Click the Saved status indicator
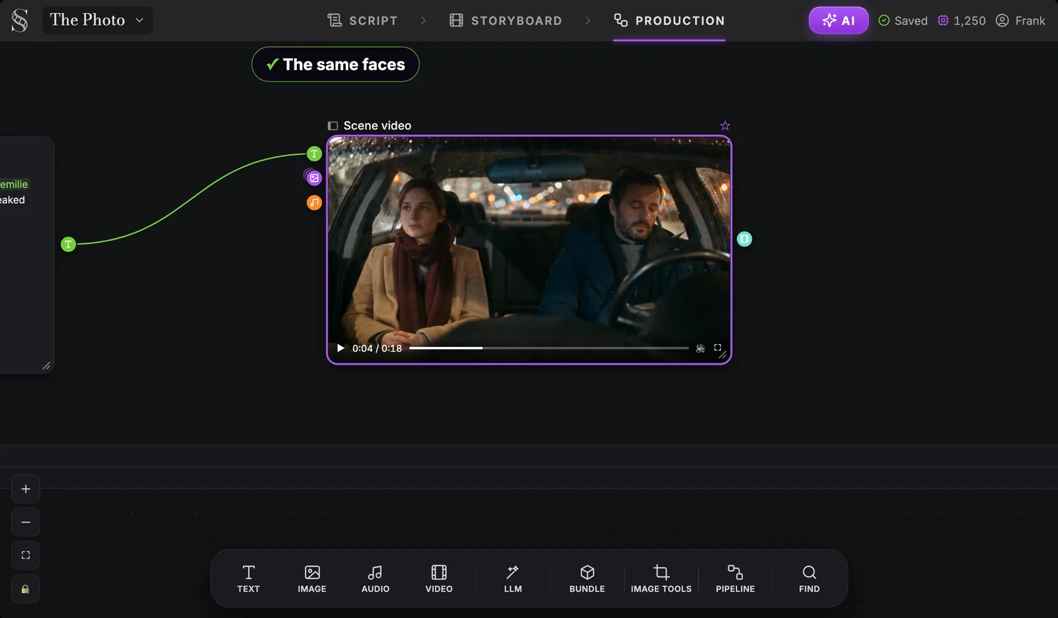 coord(903,20)
